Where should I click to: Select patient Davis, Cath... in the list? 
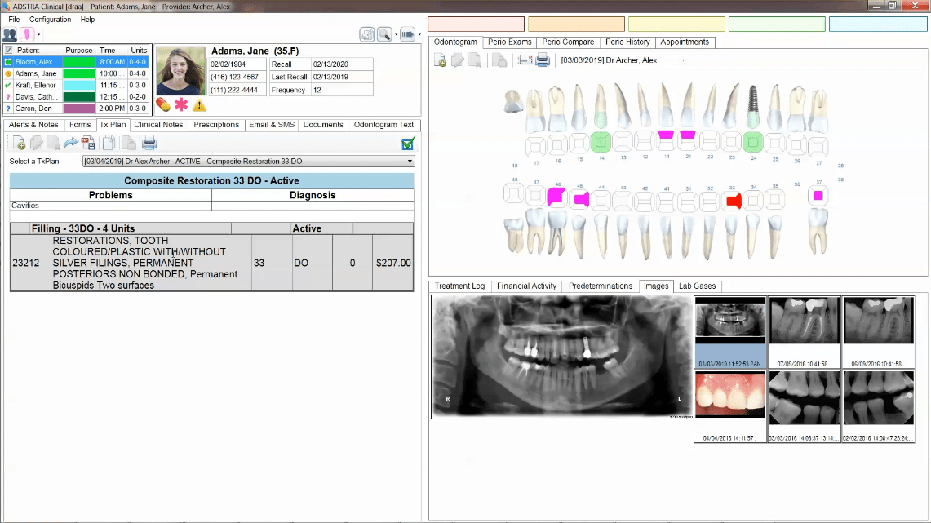pos(76,97)
